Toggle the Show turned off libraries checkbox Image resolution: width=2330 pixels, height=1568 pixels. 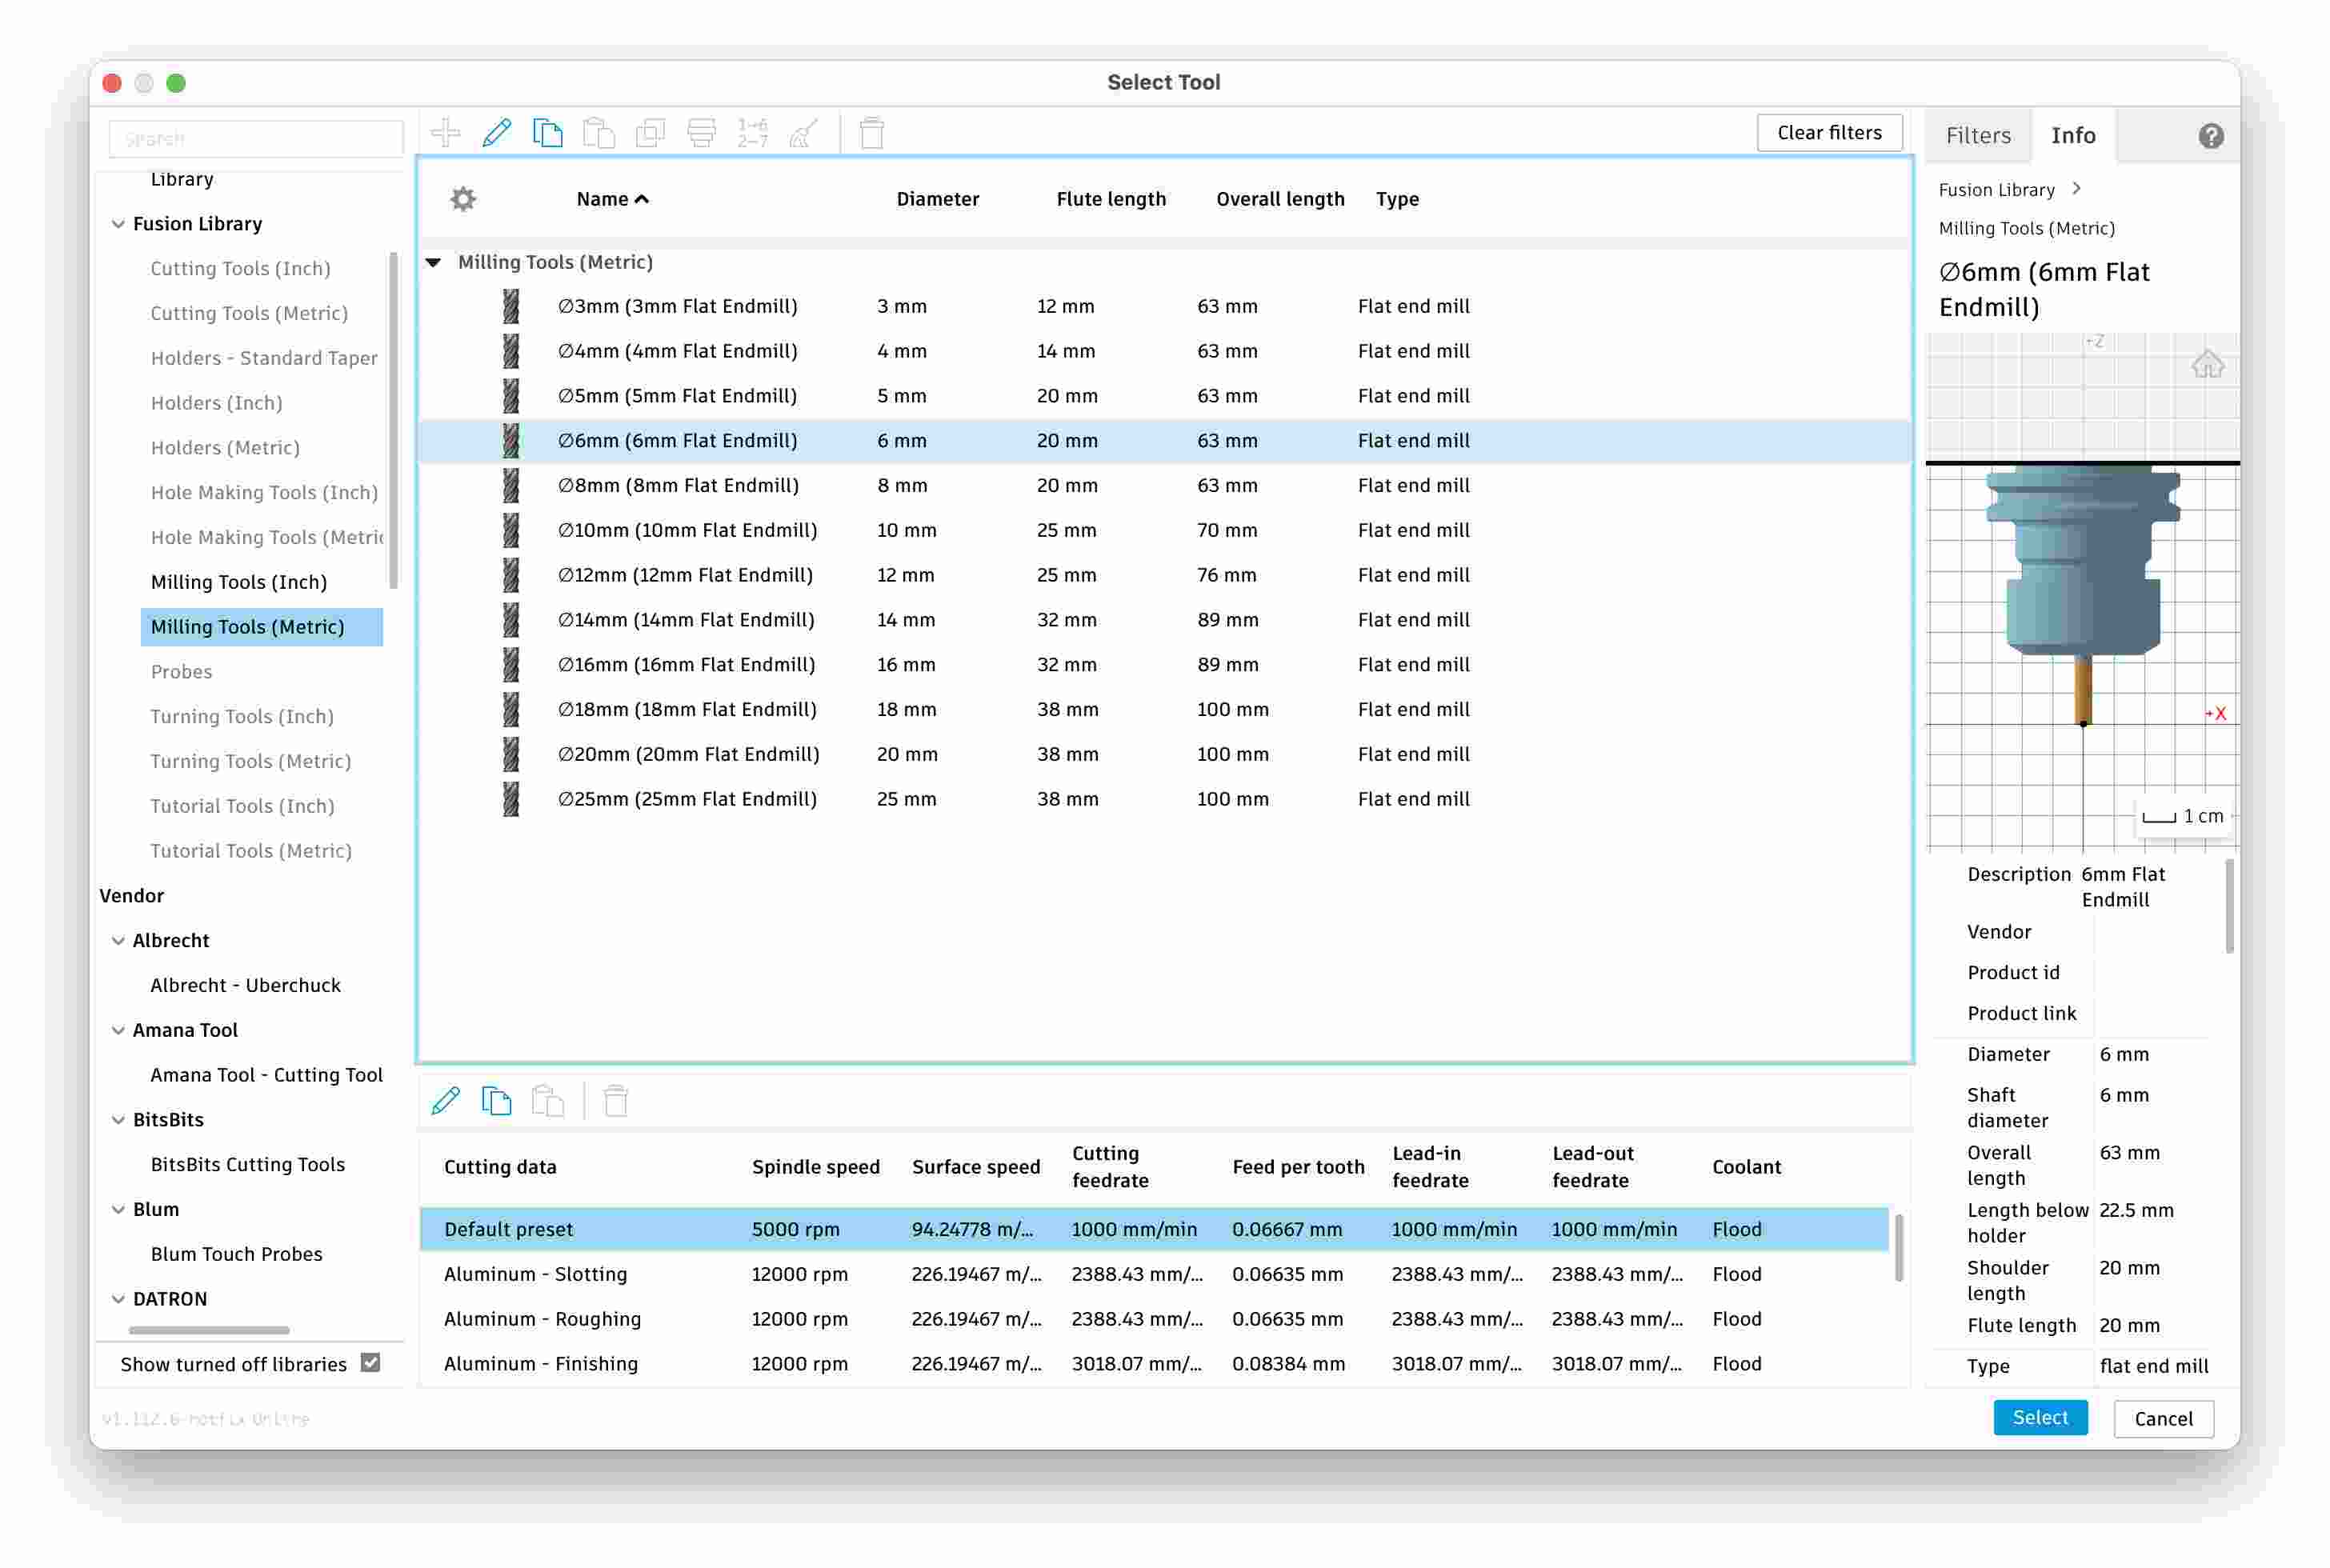370,1363
